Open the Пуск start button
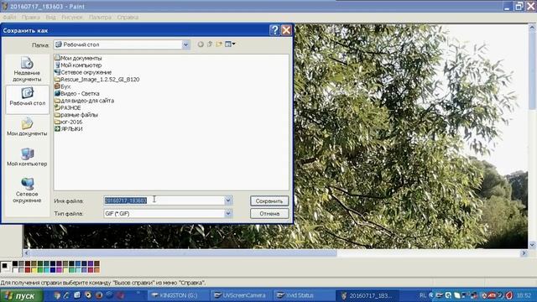The height and width of the screenshot is (302, 537). (22, 295)
